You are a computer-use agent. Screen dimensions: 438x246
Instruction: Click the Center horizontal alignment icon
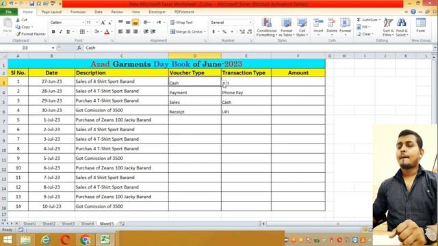click(128, 31)
